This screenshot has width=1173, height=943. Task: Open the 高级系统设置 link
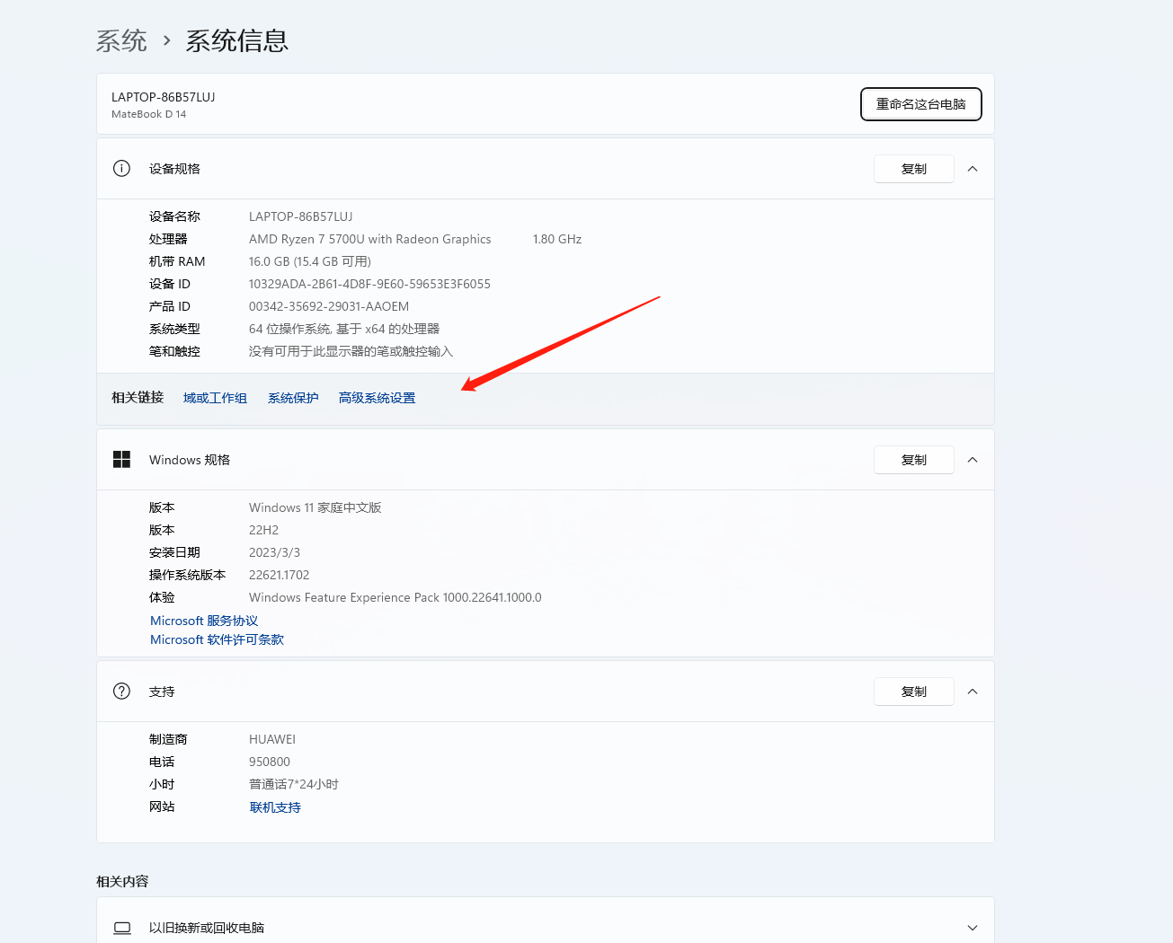(x=378, y=398)
